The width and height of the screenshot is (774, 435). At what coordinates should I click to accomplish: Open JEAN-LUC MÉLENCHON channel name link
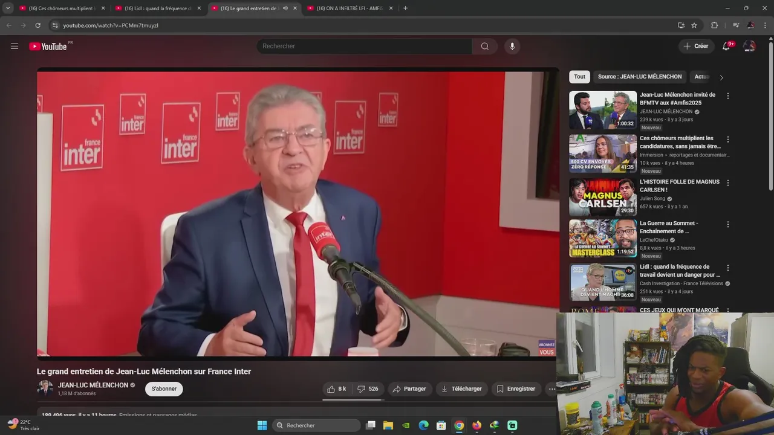(x=93, y=385)
